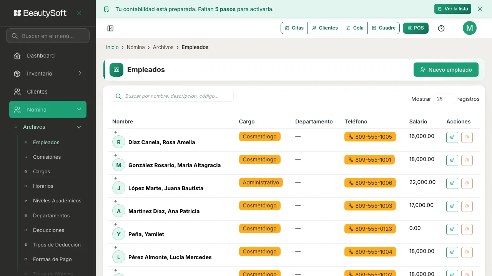
Task: Click Ver la lista in banner
Action: [453, 9]
